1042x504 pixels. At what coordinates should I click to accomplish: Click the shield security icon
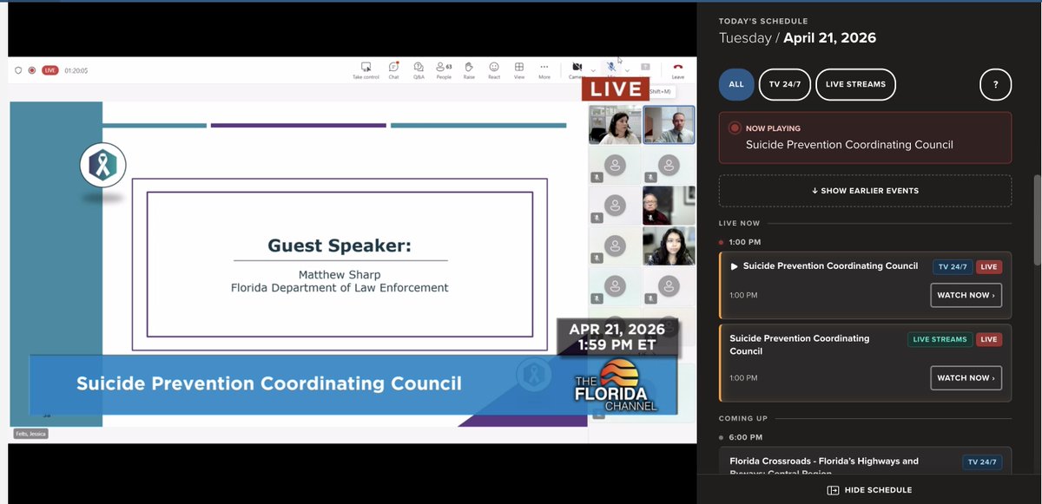(18, 70)
